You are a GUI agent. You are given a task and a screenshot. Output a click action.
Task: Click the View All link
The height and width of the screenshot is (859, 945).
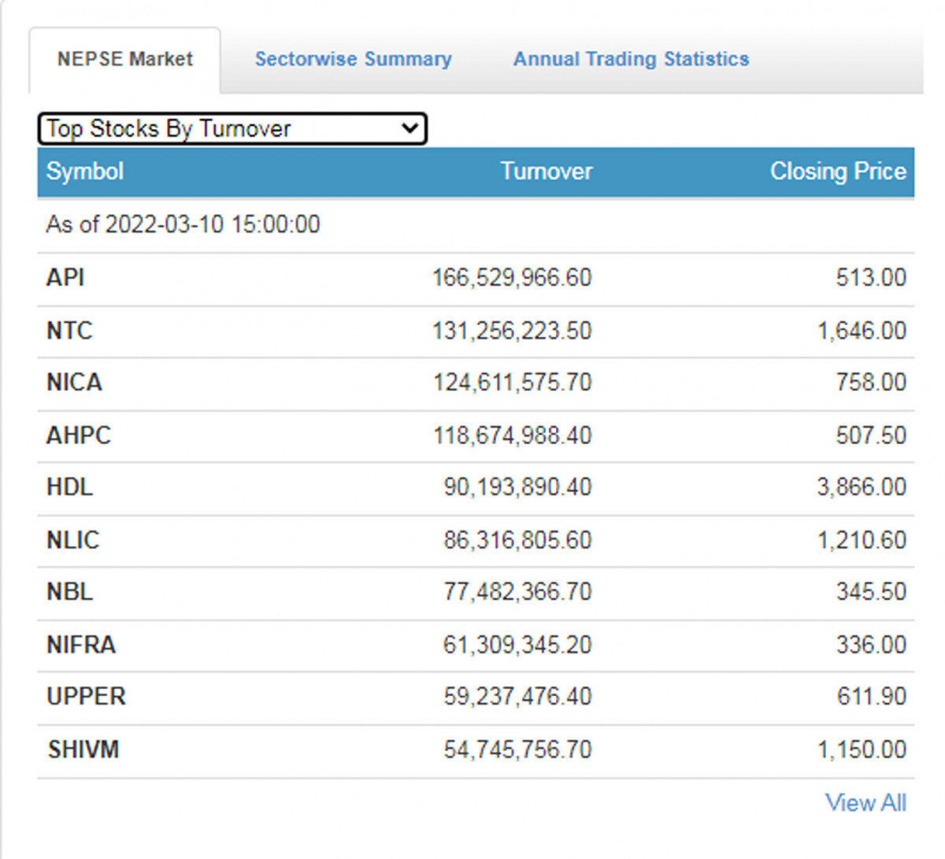865,803
